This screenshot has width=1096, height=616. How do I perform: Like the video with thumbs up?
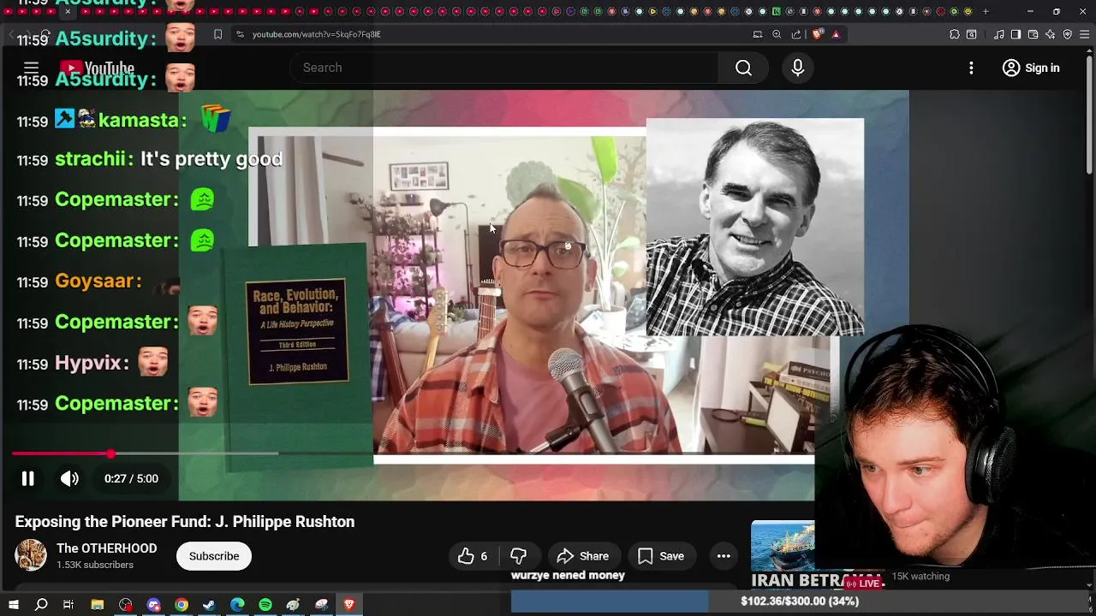466,556
